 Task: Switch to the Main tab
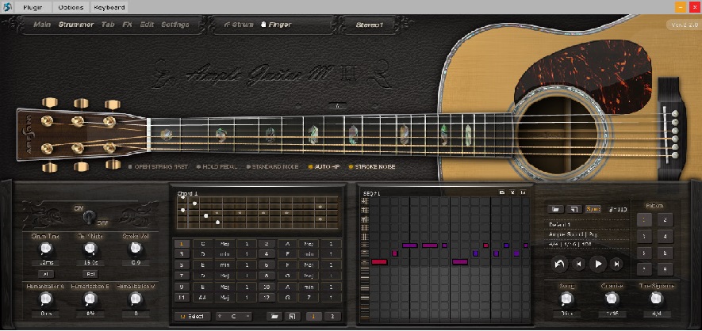point(42,25)
